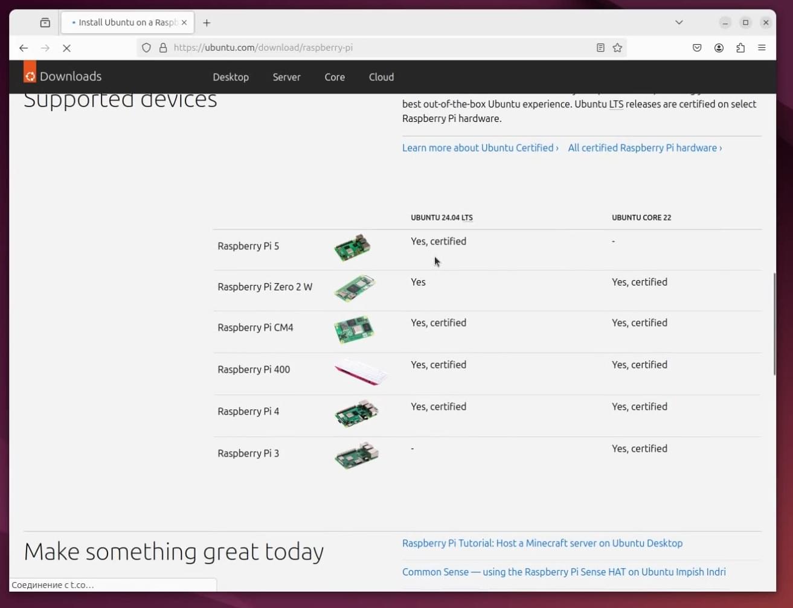Minimize the Firefox window
Image resolution: width=793 pixels, height=608 pixels.
pyautogui.click(x=725, y=22)
